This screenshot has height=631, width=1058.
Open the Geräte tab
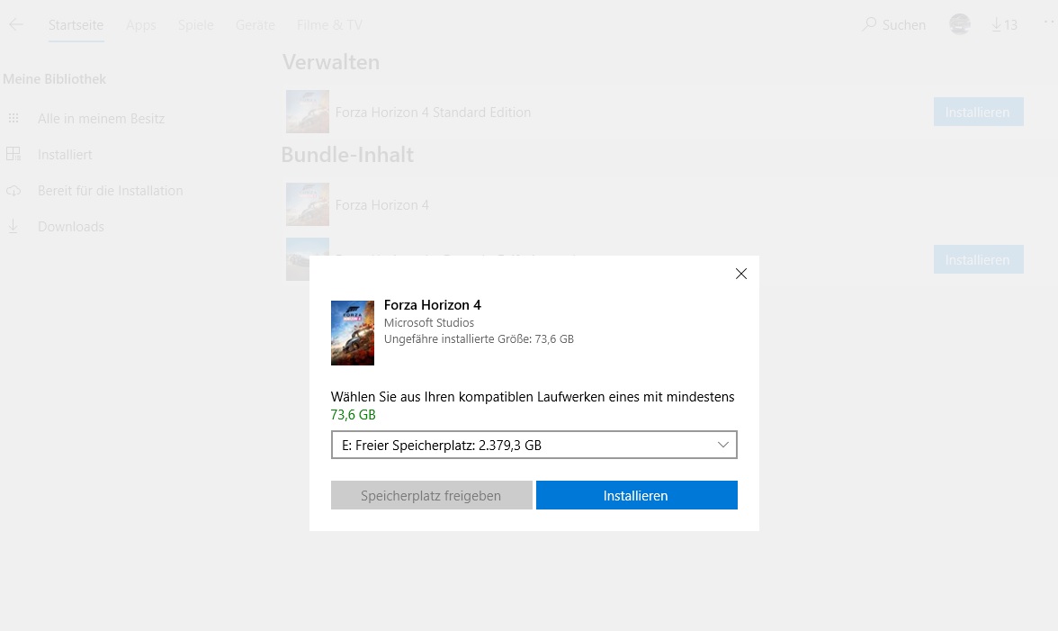point(256,25)
